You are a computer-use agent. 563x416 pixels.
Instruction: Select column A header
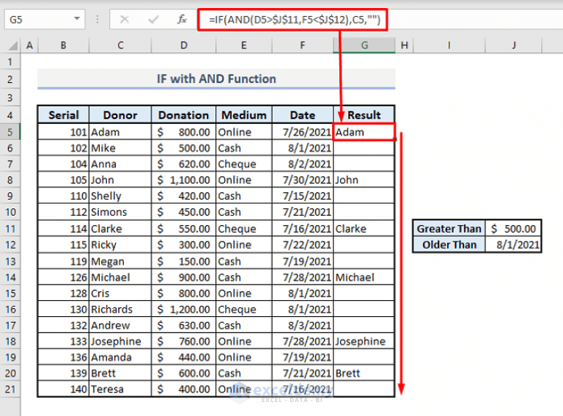29,45
